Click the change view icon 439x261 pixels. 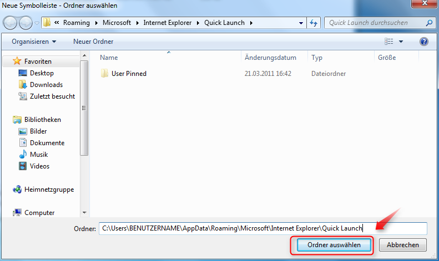[388, 42]
